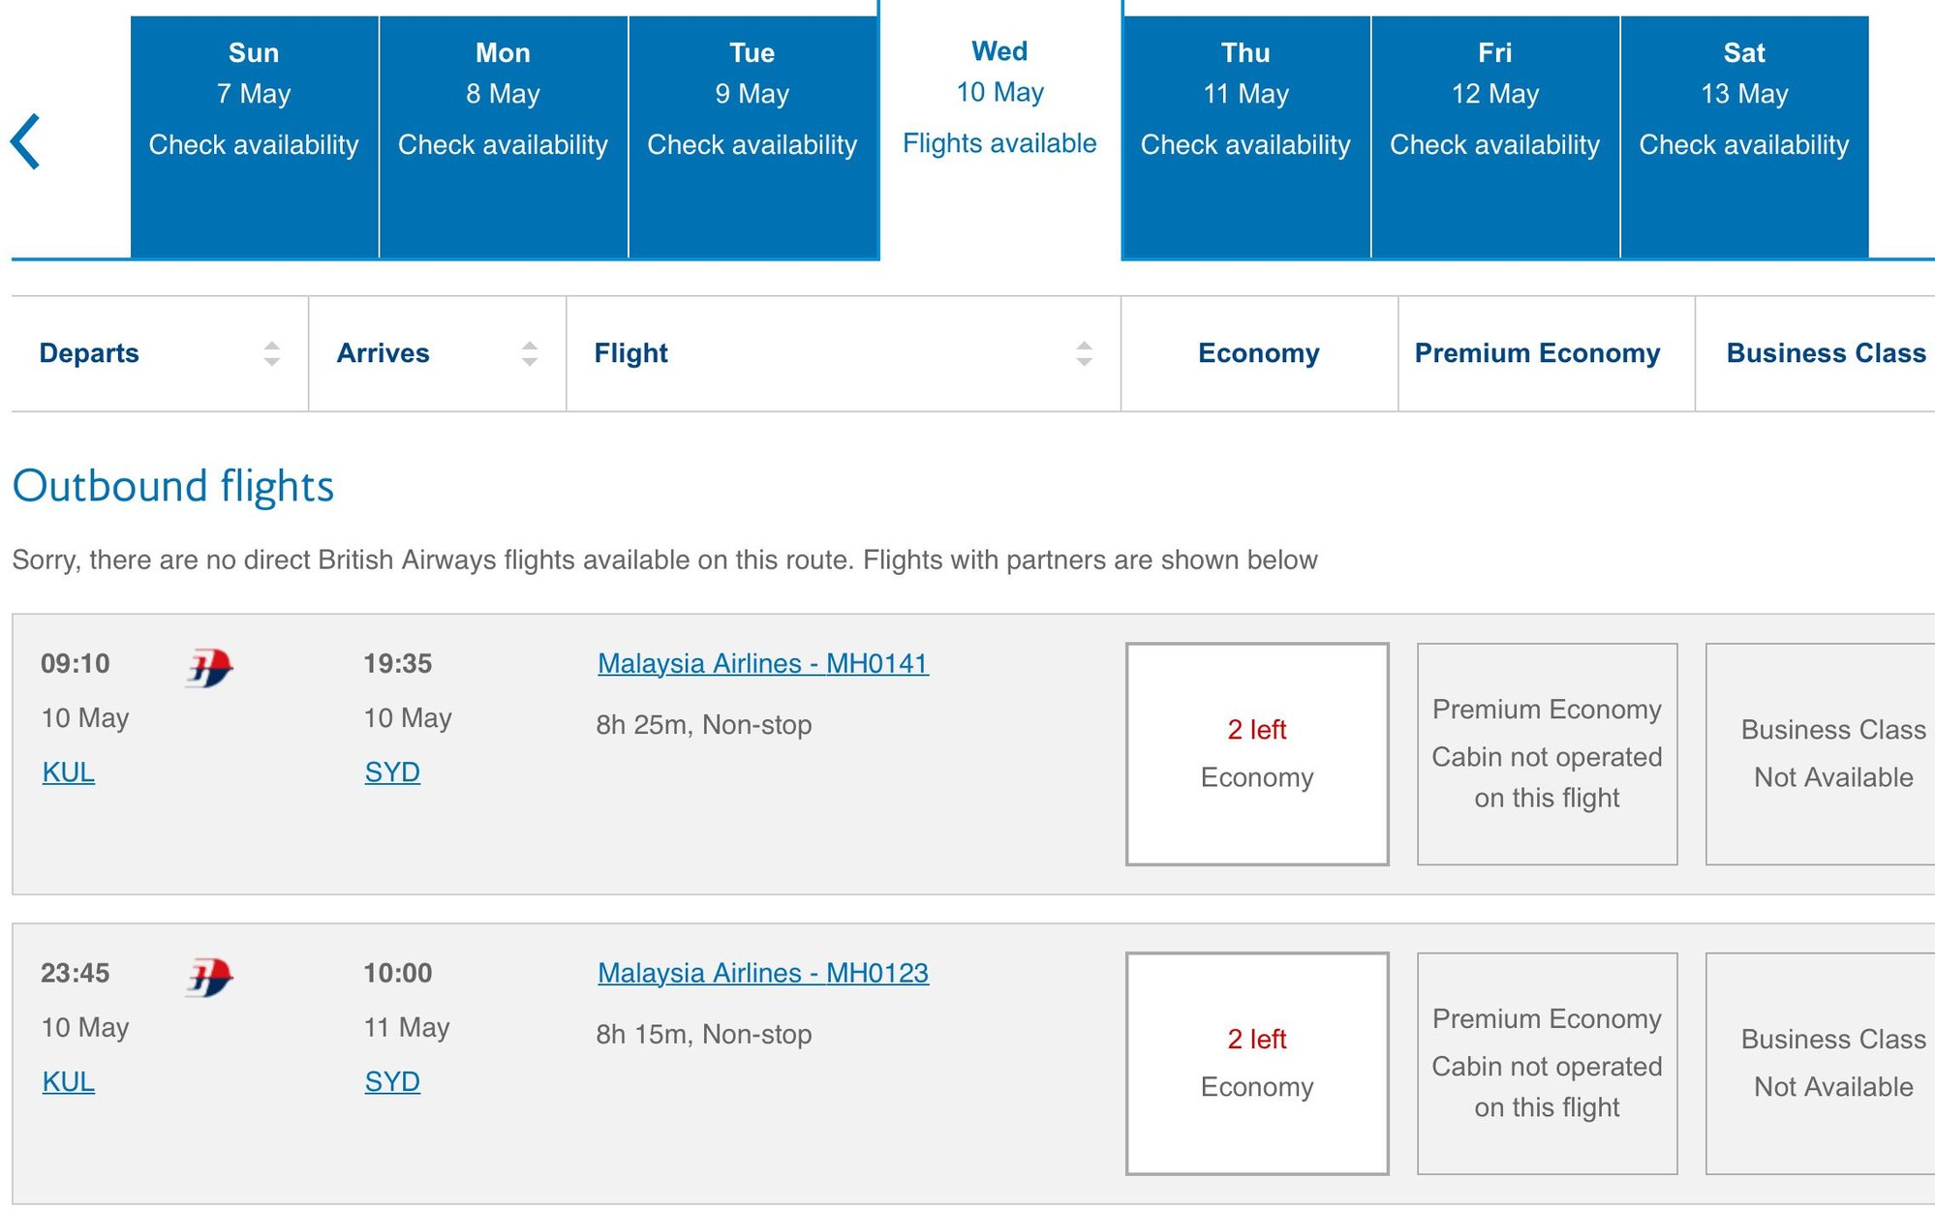Click KUL airport link for 09:10 departure
Screen dimensions: 1935x1210
coord(69,772)
